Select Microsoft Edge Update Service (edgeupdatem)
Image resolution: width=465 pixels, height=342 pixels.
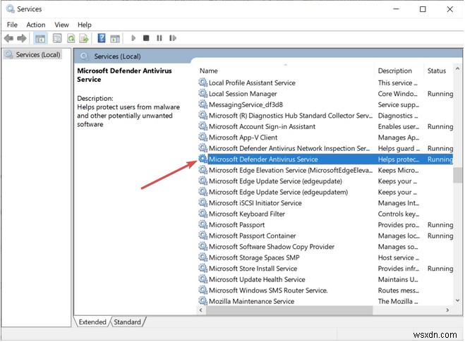(x=325, y=193)
